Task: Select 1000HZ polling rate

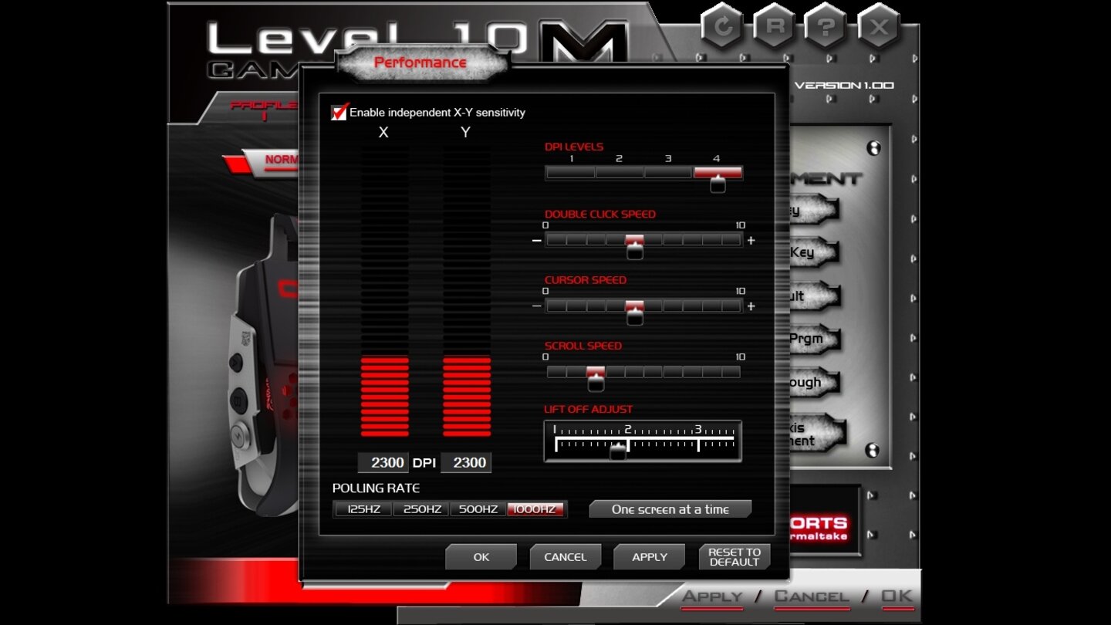Action: [x=535, y=509]
